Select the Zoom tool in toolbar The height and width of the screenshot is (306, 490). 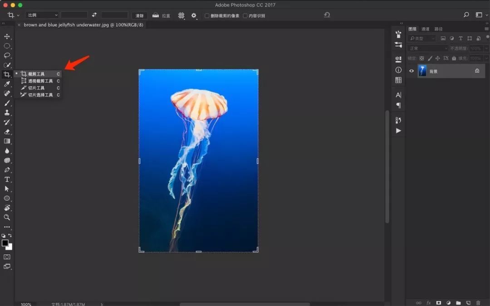7,217
